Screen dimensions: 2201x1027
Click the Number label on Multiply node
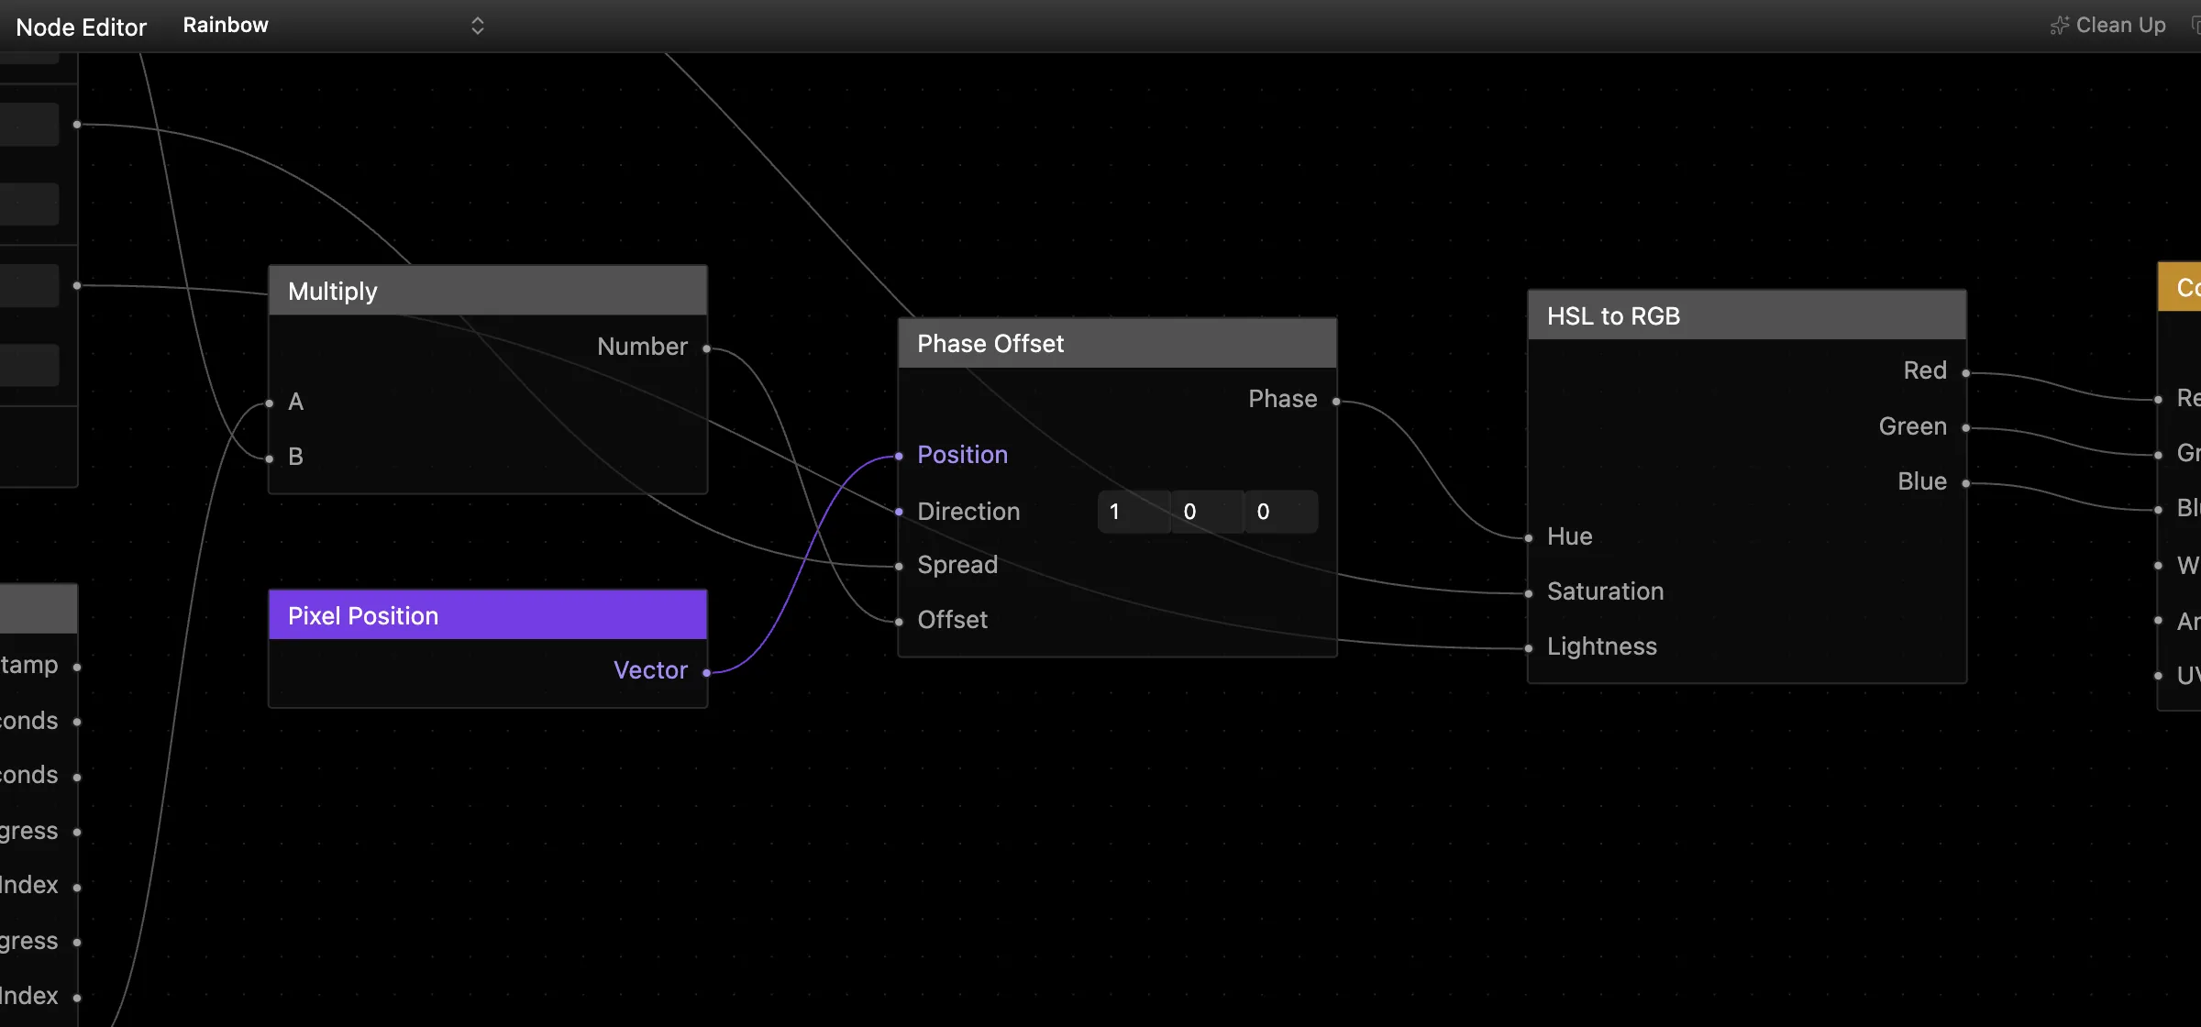pyautogui.click(x=642, y=347)
